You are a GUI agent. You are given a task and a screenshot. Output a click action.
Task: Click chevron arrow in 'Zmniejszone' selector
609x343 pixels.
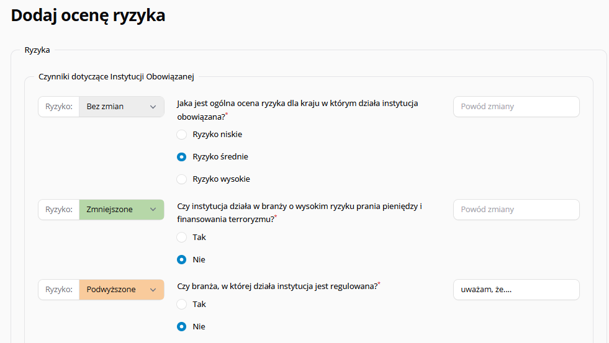pyautogui.click(x=153, y=210)
